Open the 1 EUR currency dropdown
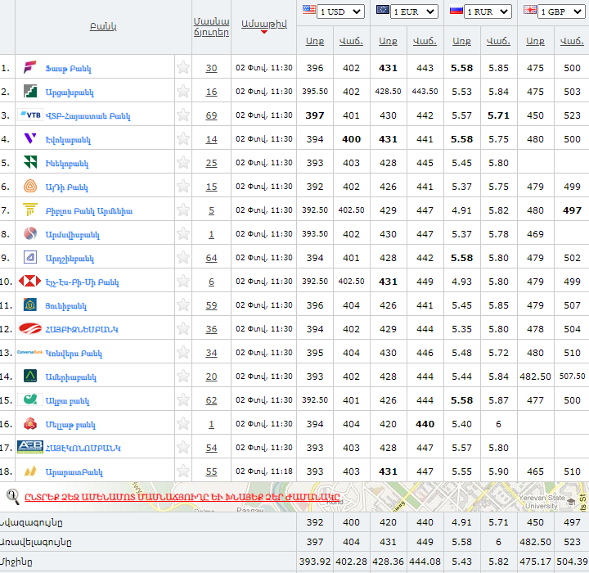Image resolution: width=589 pixels, height=573 pixels. point(414,11)
